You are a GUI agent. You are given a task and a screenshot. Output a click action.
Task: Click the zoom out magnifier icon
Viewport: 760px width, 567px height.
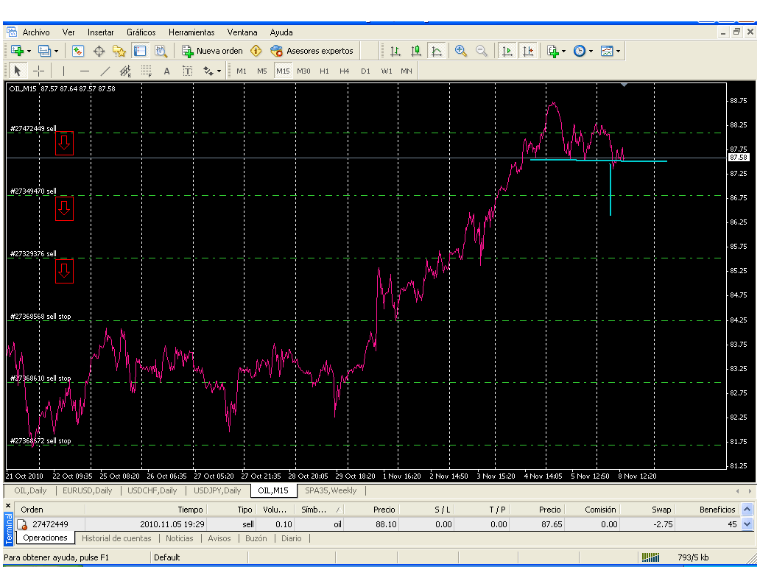[x=482, y=51]
